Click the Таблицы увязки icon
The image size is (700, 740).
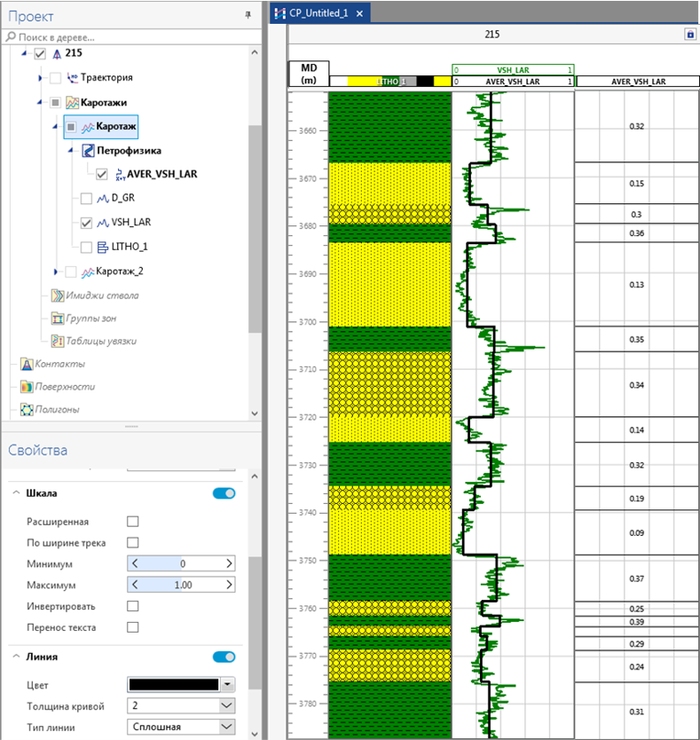pos(58,341)
